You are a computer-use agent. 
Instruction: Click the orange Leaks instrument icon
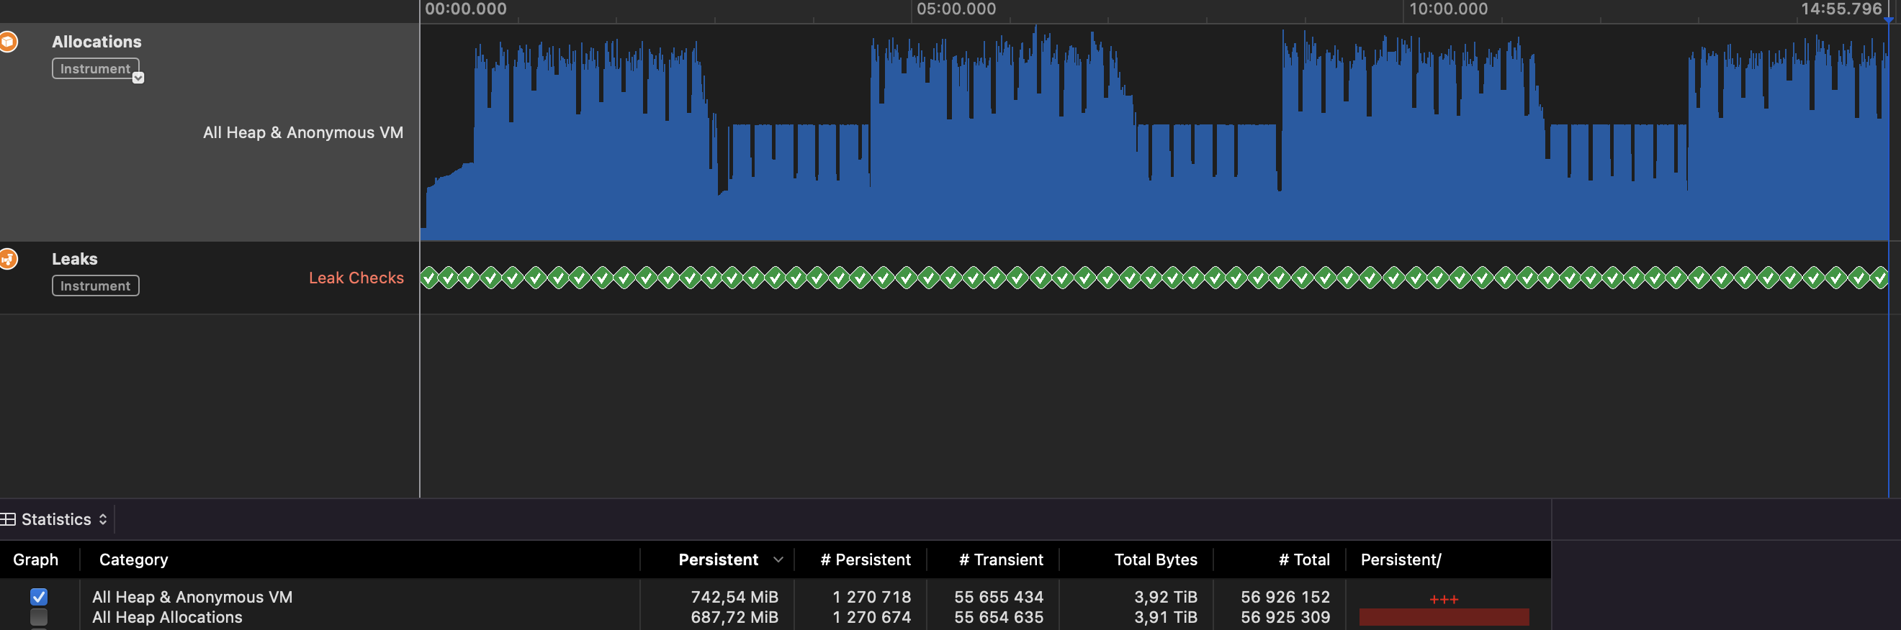(x=7, y=260)
